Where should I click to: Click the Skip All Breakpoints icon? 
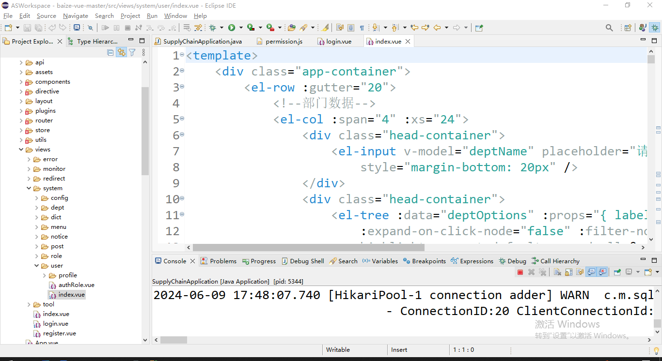90,28
